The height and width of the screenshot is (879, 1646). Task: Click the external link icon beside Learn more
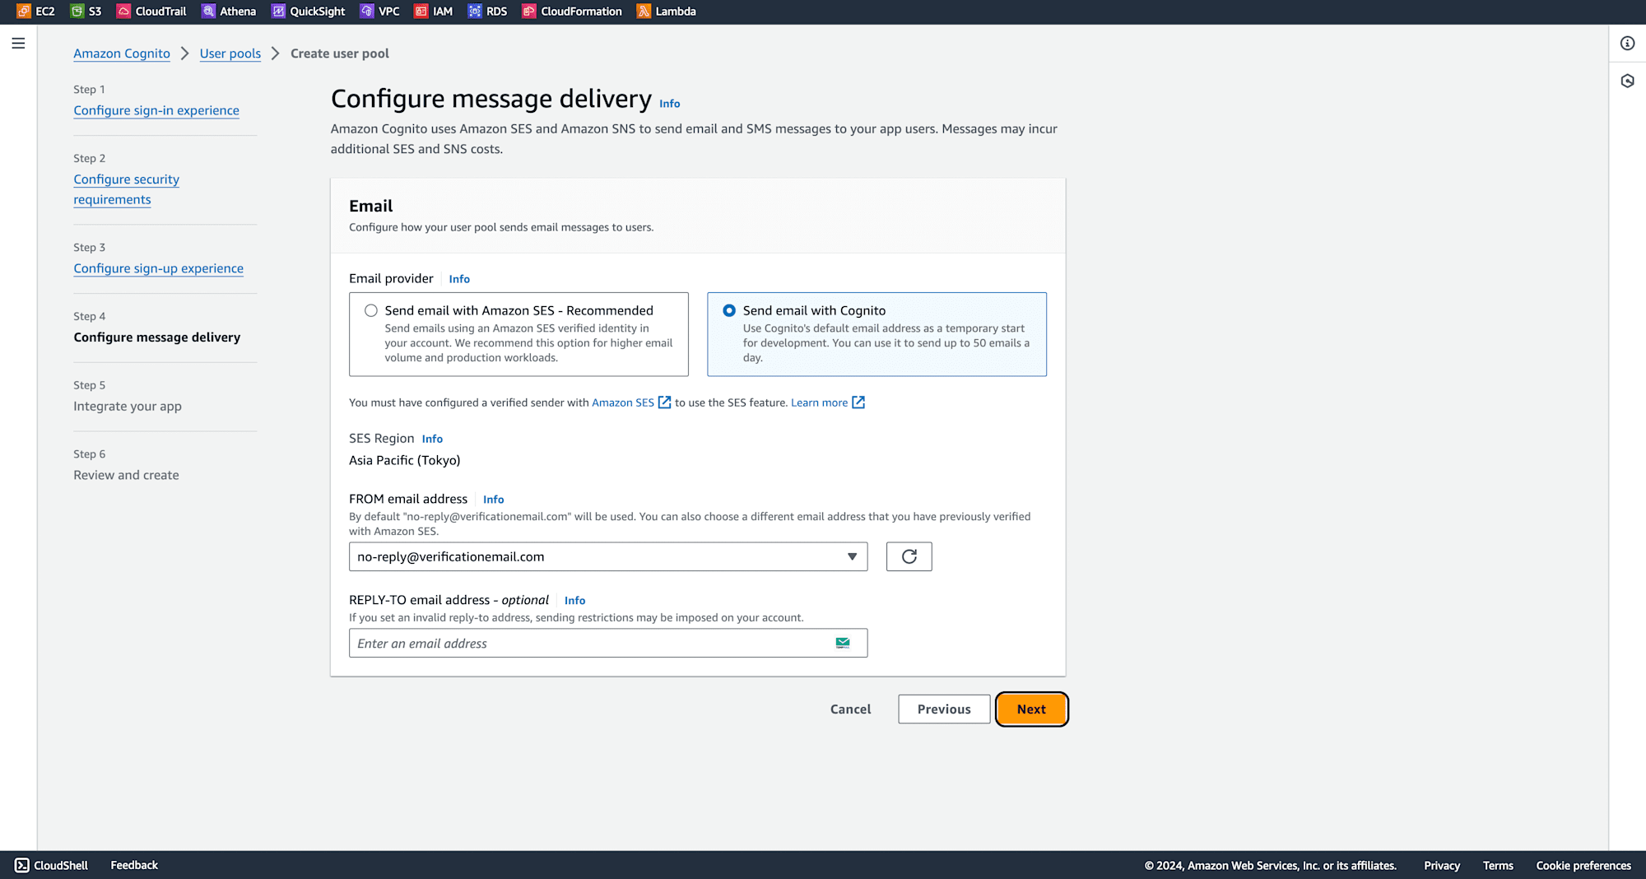pos(858,402)
